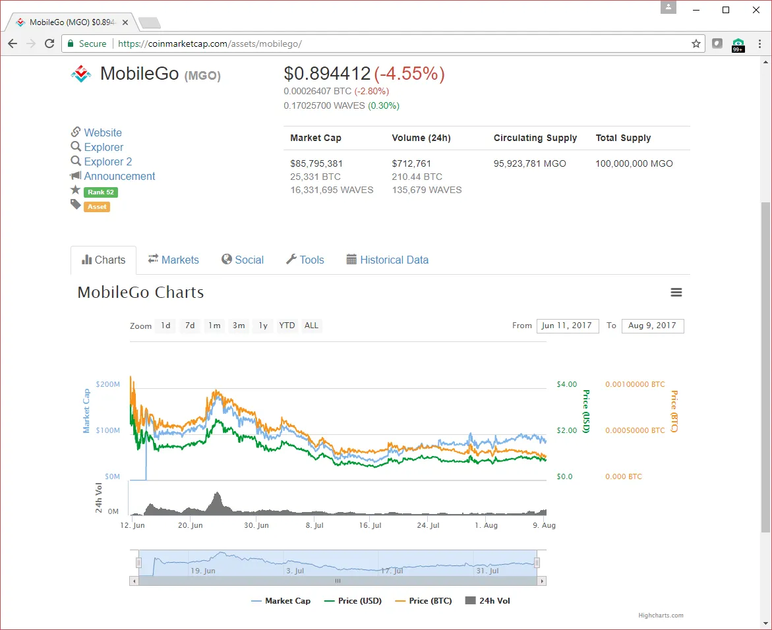Open the Explorer link
The image size is (772, 630).
[104, 147]
